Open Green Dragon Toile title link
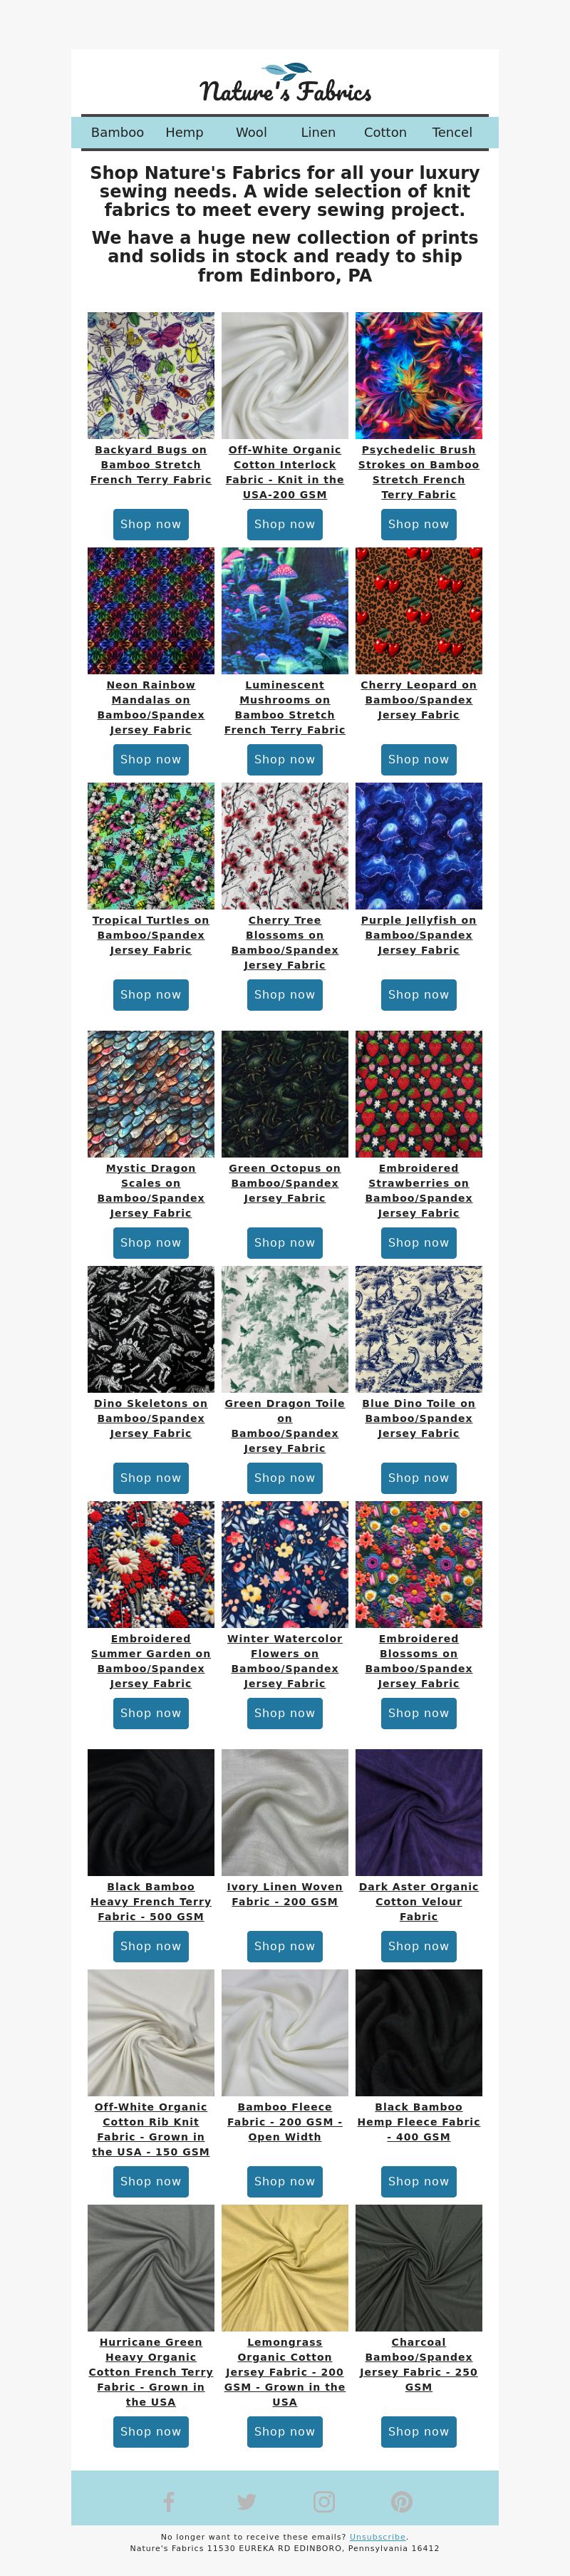 click(285, 1425)
